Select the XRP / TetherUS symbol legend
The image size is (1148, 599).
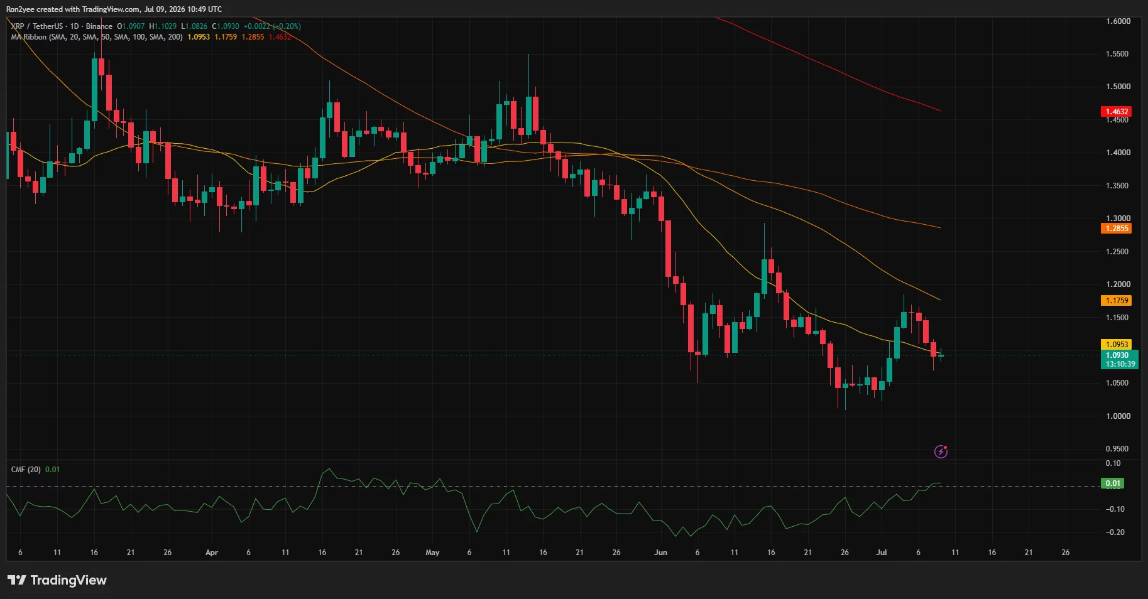coord(62,26)
